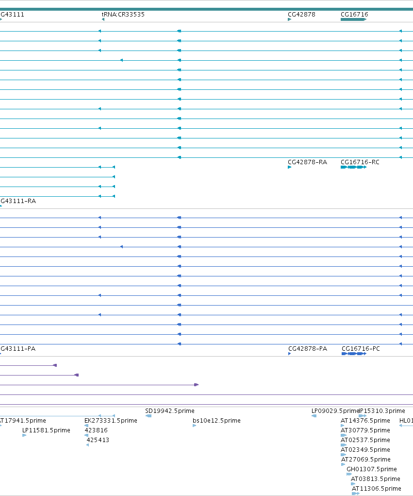The width and height of the screenshot is (413, 496).
Task: Select the bs10e12.5prime arrow glyph
Action: click(194, 426)
